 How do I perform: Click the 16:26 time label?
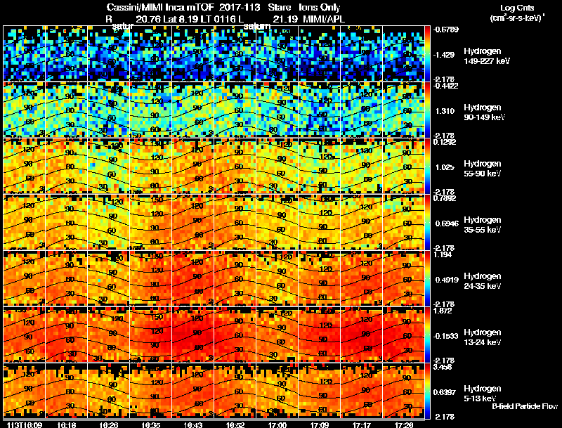tap(108, 424)
